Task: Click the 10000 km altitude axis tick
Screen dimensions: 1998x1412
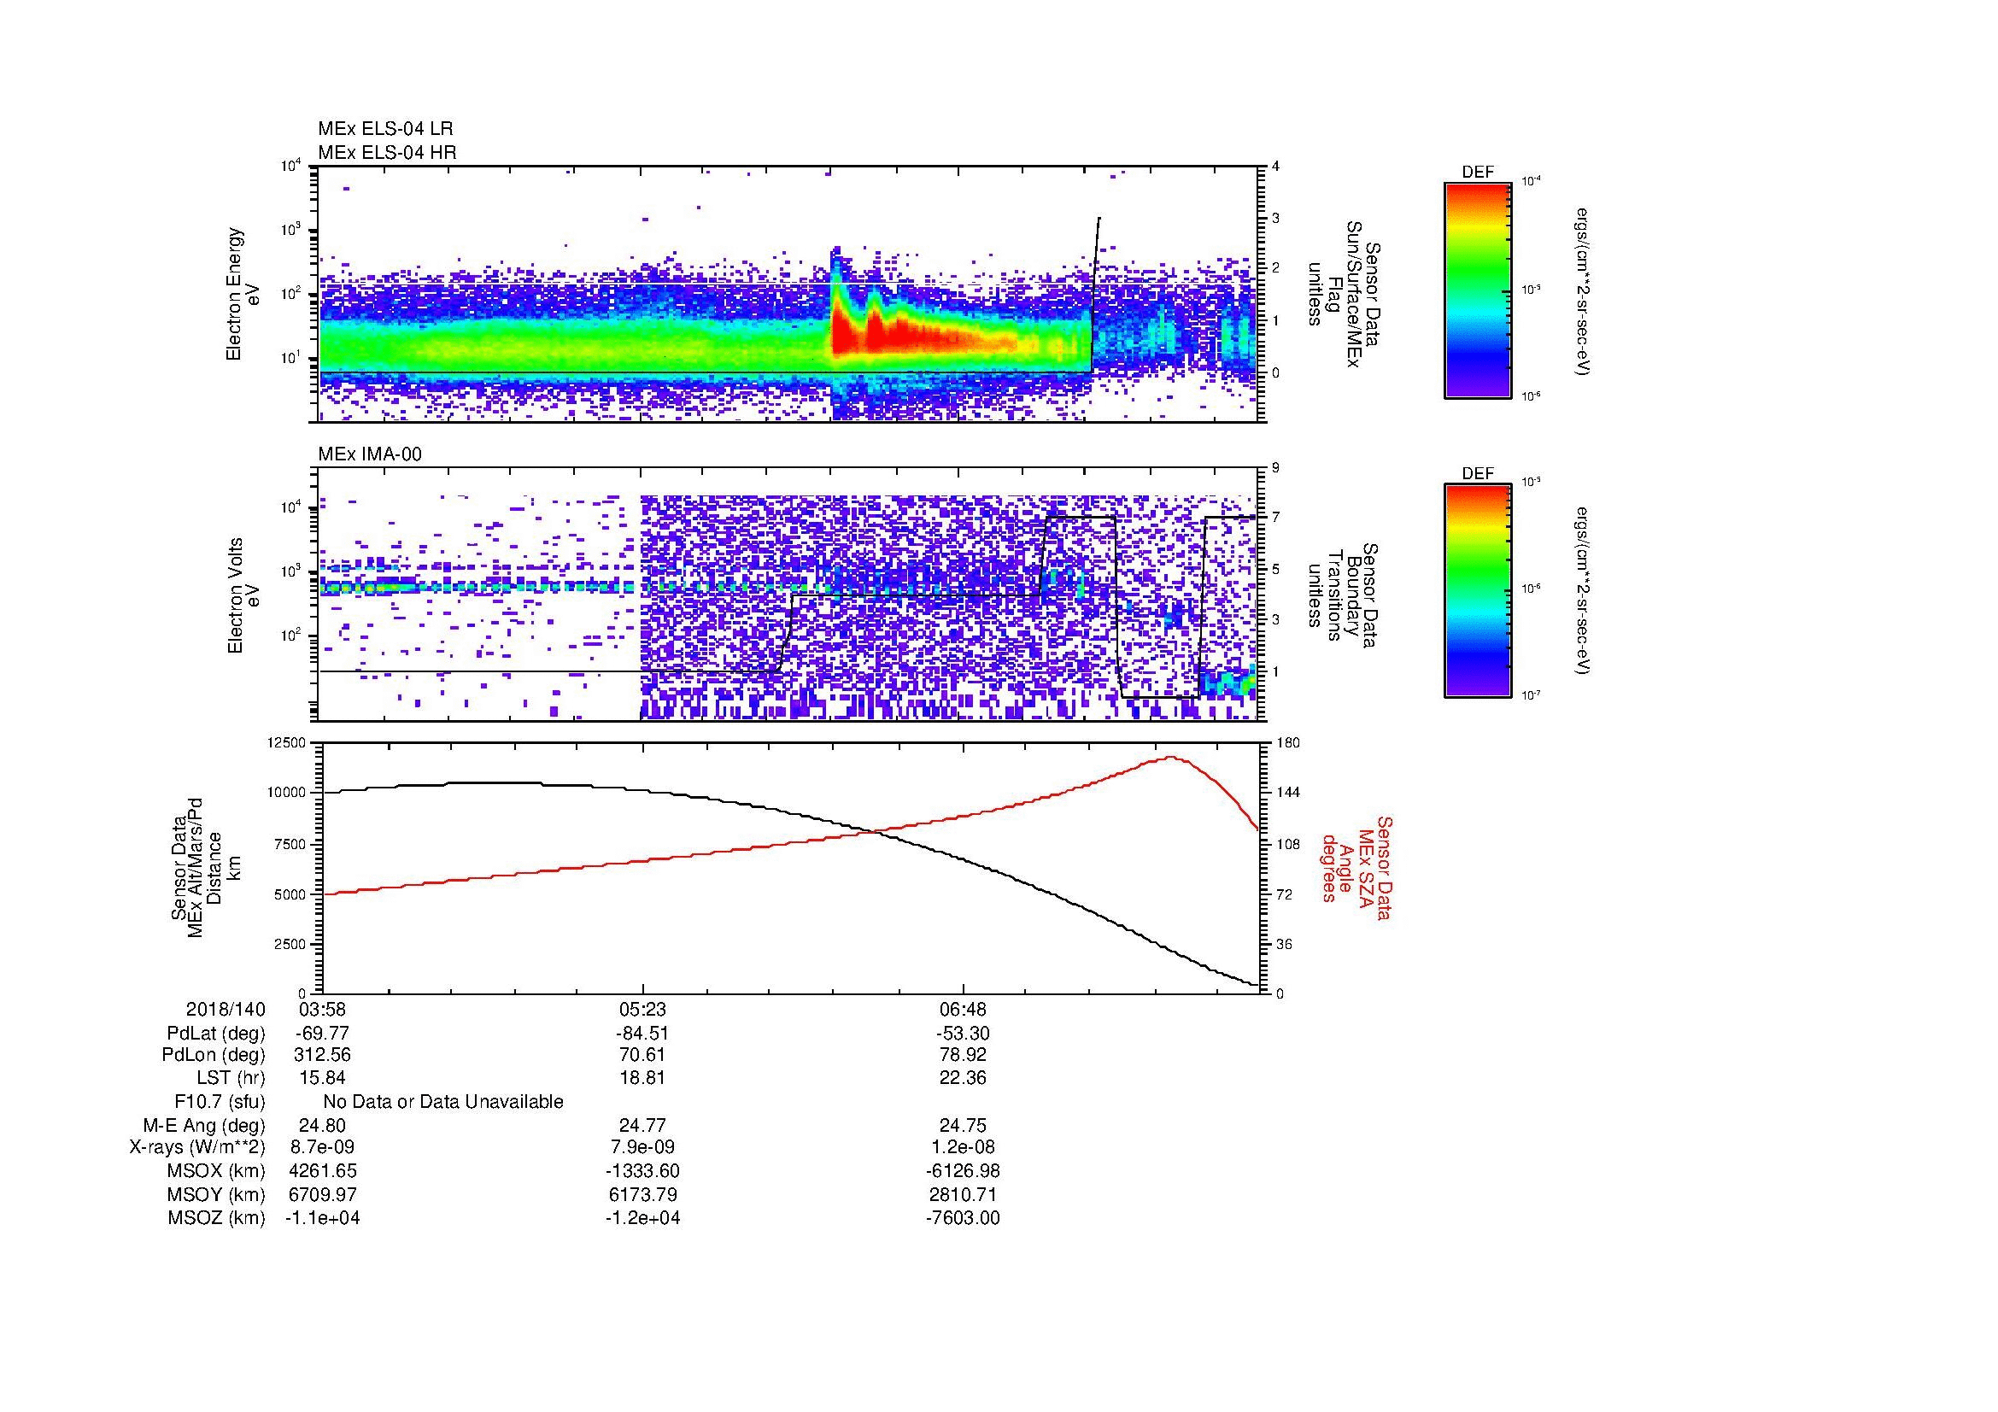Action: pyautogui.click(x=287, y=793)
